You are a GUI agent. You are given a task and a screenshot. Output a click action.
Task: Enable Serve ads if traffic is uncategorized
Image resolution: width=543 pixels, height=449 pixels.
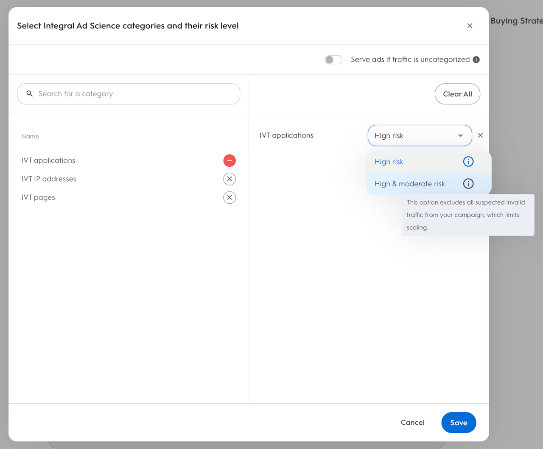[x=333, y=60]
